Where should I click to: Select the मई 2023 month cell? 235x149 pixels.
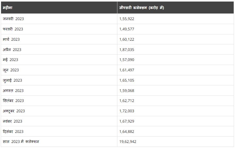(x=10, y=60)
